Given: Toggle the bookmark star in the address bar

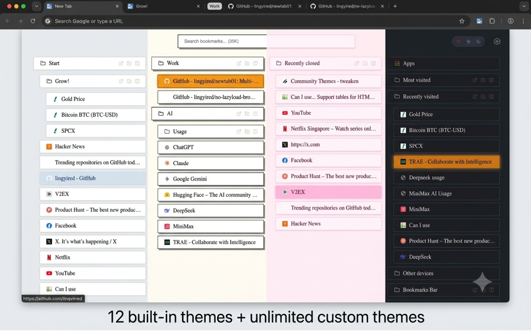Looking at the screenshot, I should tap(462, 21).
